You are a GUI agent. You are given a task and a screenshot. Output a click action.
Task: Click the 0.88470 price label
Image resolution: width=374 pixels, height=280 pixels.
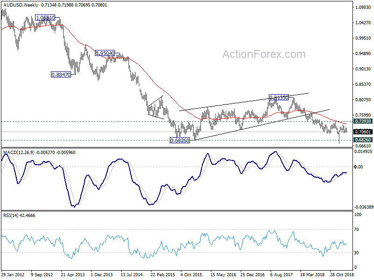pyautogui.click(x=61, y=75)
